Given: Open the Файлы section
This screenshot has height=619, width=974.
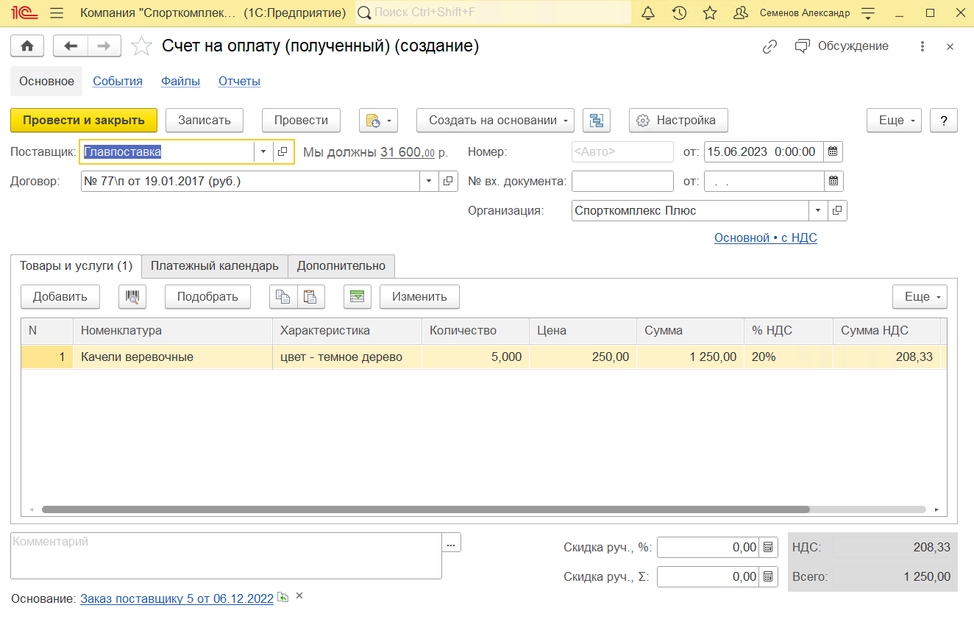Looking at the screenshot, I should (181, 82).
